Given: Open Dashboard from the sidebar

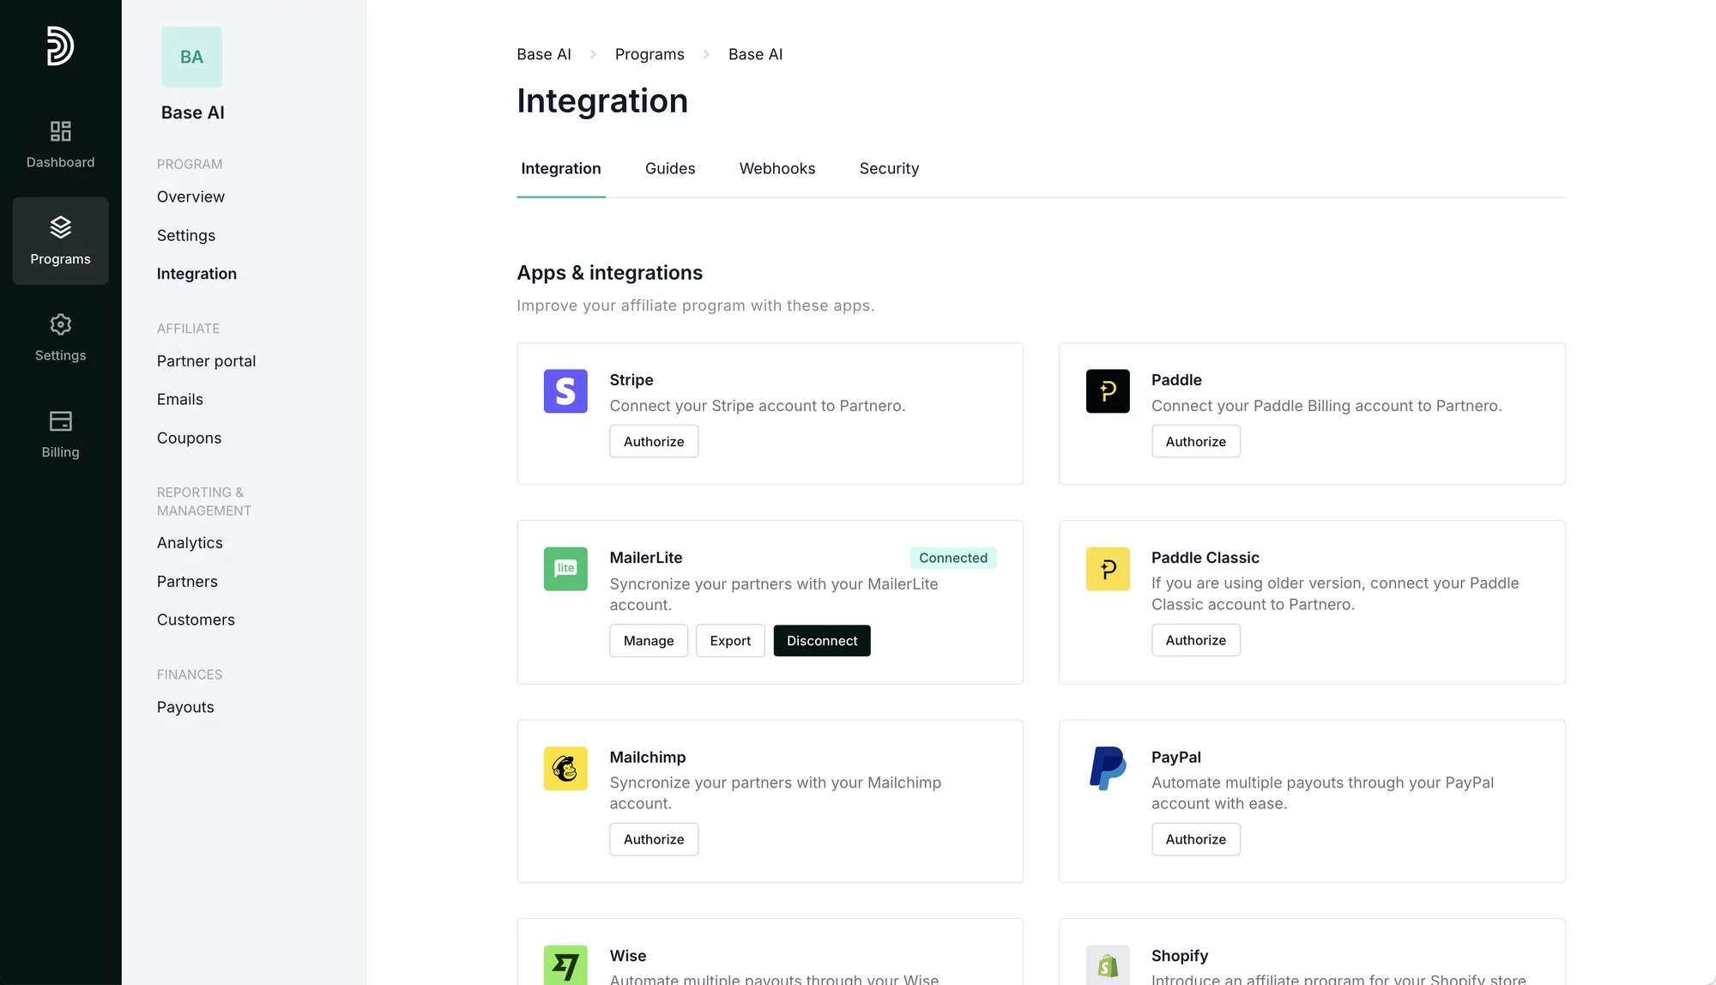Looking at the screenshot, I should point(60,144).
